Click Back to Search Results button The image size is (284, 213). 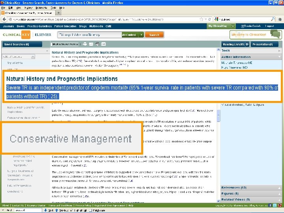(65, 44)
